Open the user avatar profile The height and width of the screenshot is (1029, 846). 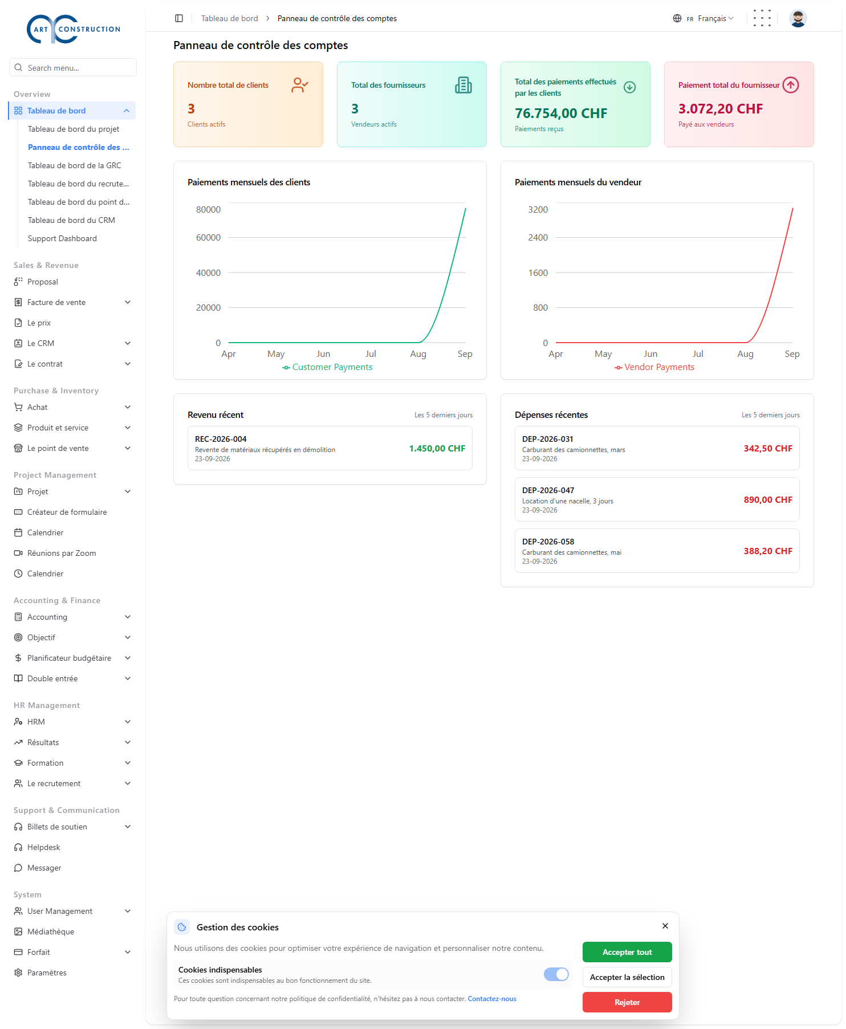pos(798,18)
